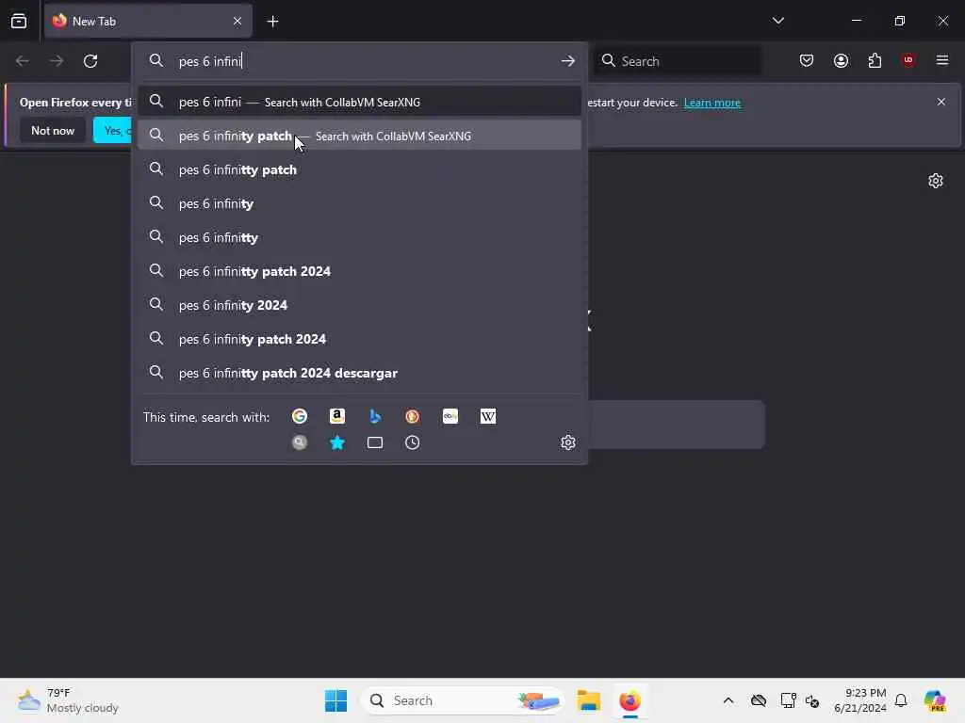The image size is (965, 723).
Task: Open Copilot preview icon
Action: point(935,700)
